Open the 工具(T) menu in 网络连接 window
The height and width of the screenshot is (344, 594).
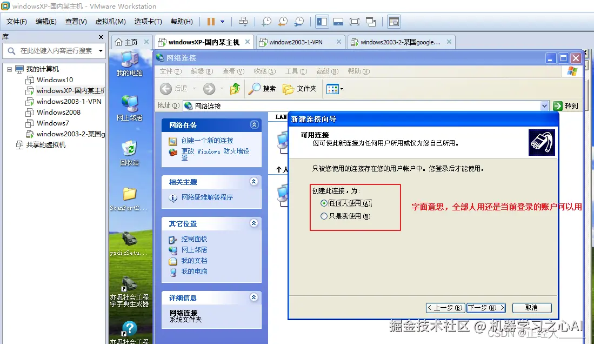[296, 71]
